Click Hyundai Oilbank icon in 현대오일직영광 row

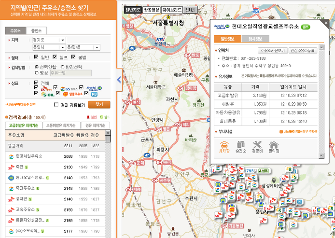pyautogui.click(x=11, y=178)
